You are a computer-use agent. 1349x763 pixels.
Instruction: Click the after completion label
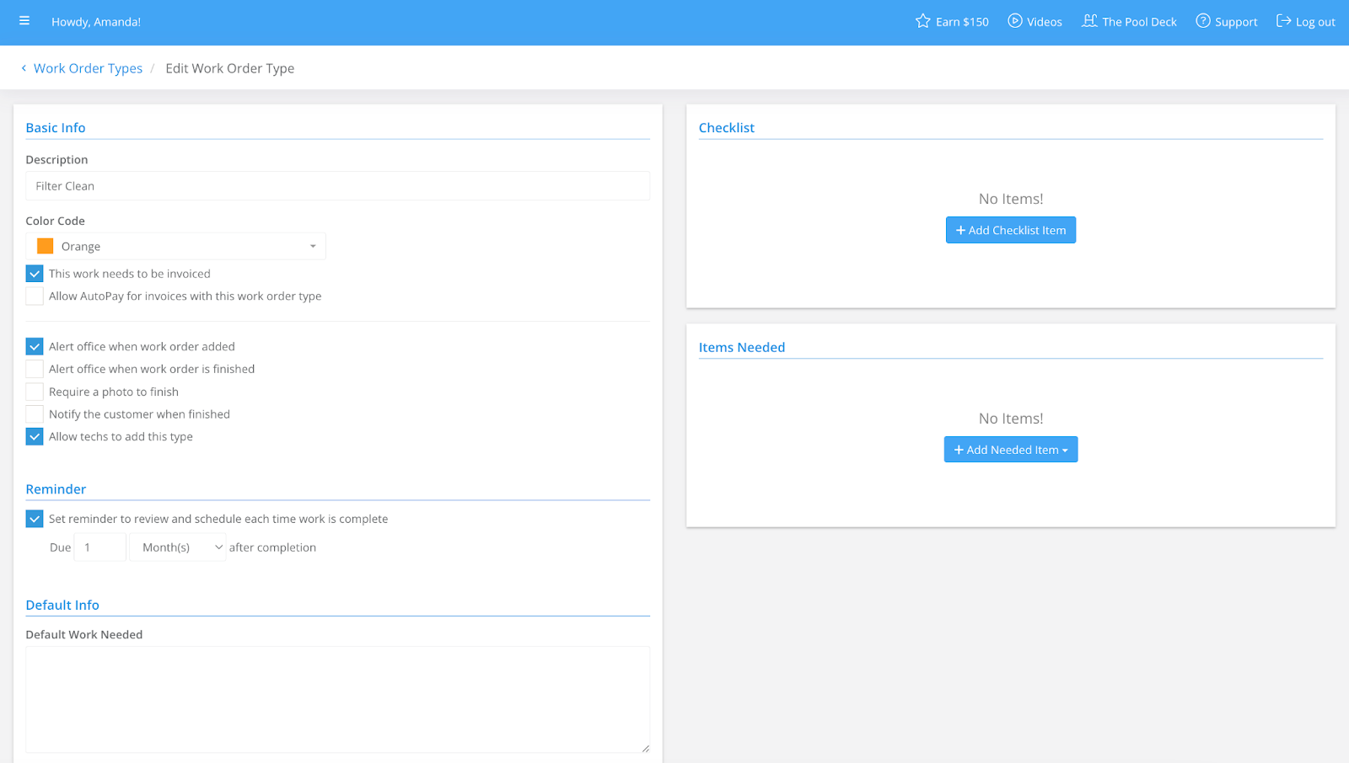(x=273, y=547)
